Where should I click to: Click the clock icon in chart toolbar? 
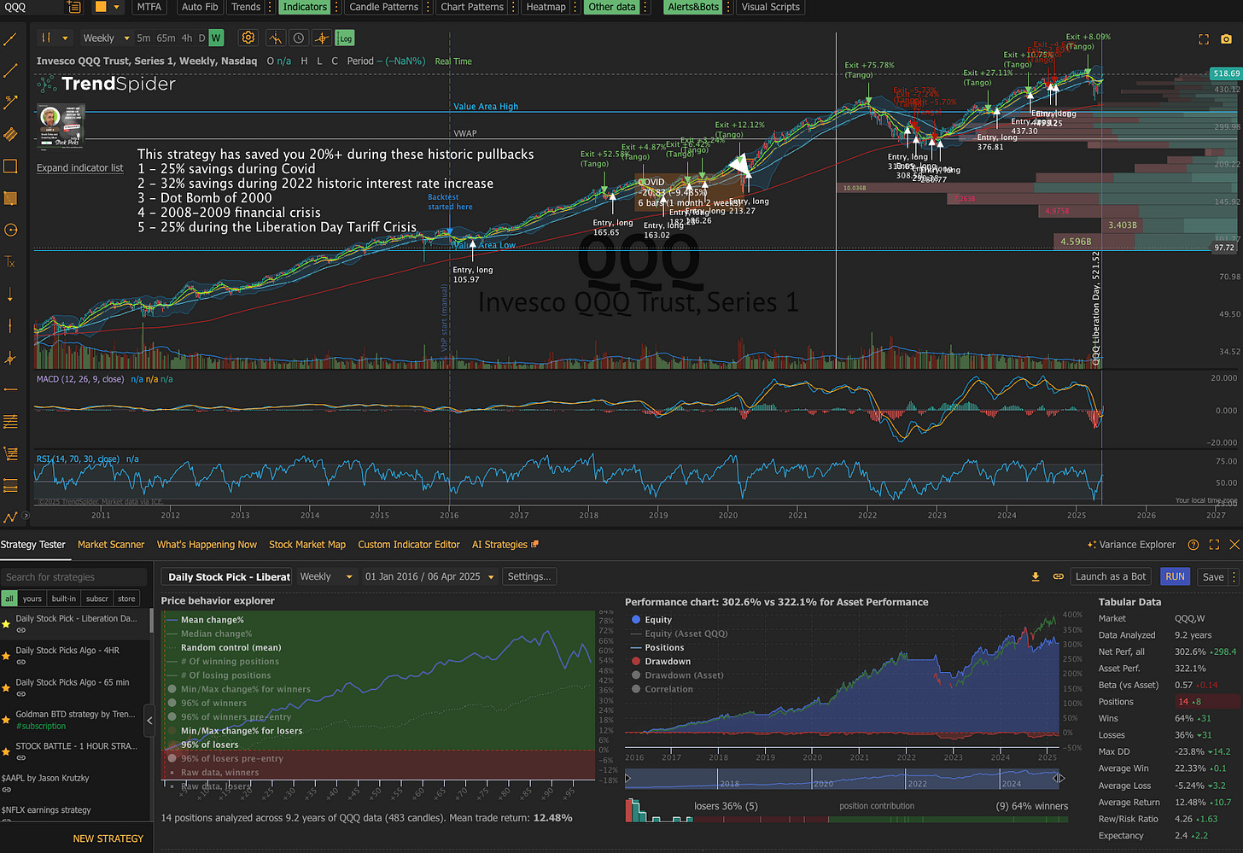tap(298, 38)
